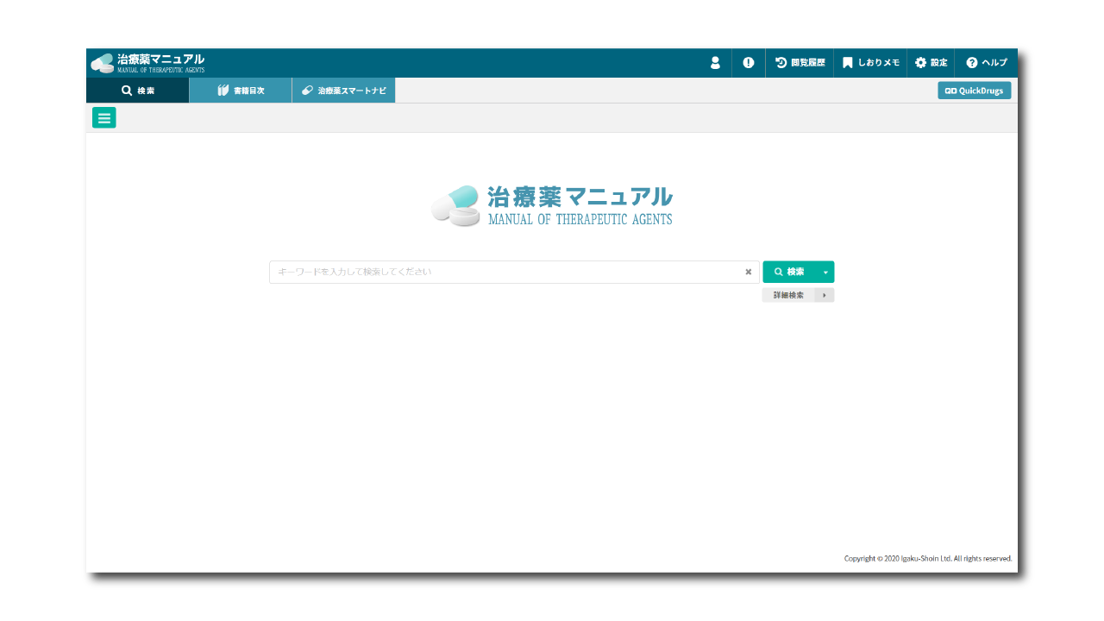The image size is (1104, 621).
Task: Click the large center 治療薬マニュアル logo
Action: (x=552, y=205)
